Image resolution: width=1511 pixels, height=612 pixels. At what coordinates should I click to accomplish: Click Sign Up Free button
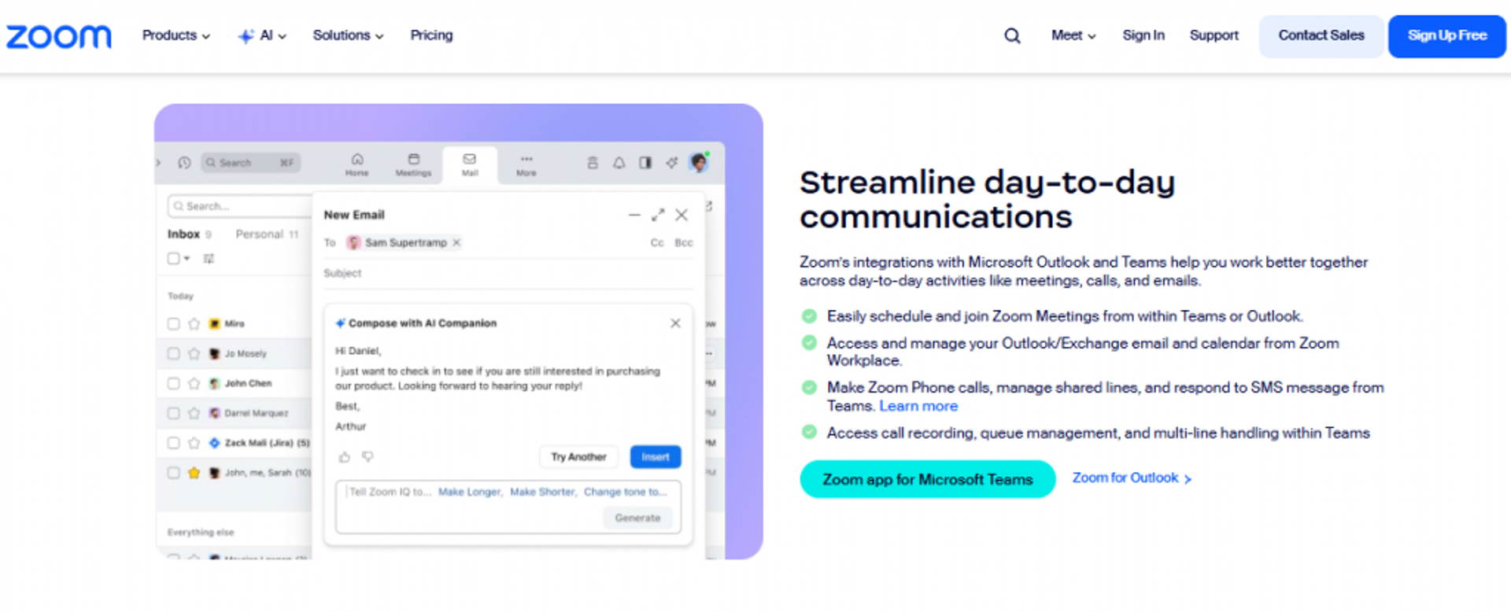click(1447, 36)
